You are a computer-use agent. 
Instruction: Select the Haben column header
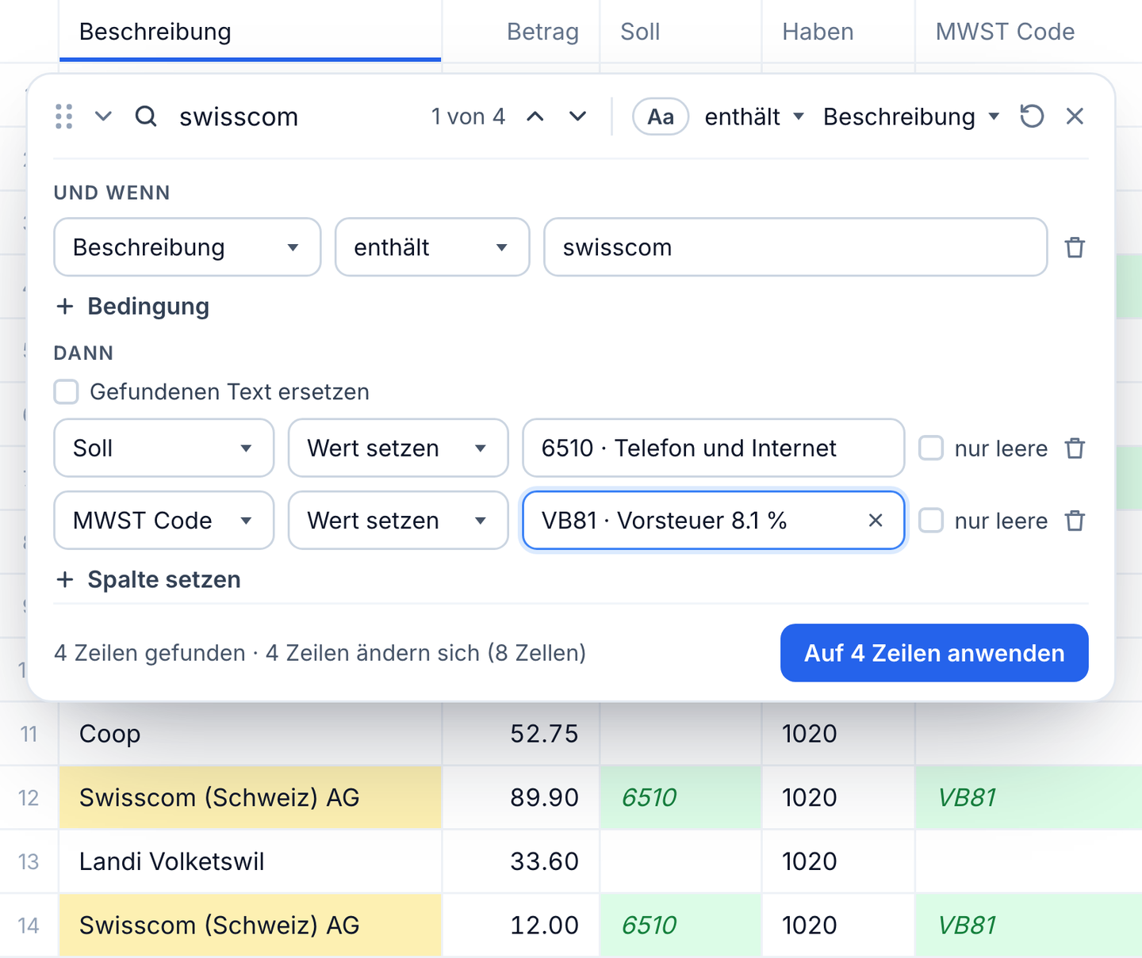pyautogui.click(x=838, y=32)
